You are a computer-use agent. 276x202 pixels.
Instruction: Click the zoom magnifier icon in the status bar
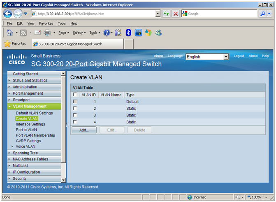[x=249, y=197]
